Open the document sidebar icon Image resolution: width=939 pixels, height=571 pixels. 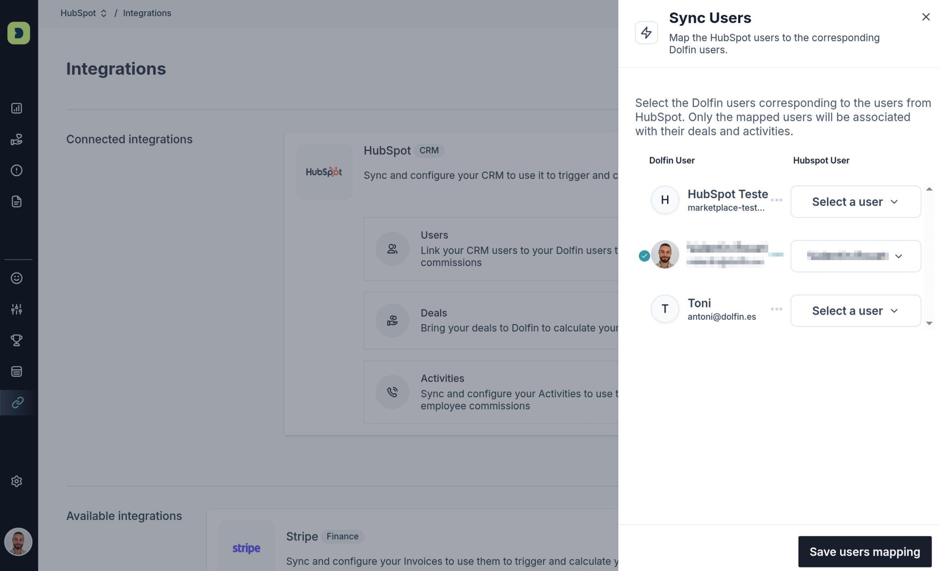17,202
